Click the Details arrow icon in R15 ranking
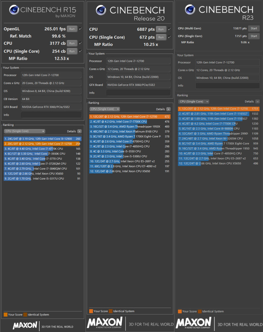Image resolution: width=263 pixels, height=332 pixels. pos(79,131)
